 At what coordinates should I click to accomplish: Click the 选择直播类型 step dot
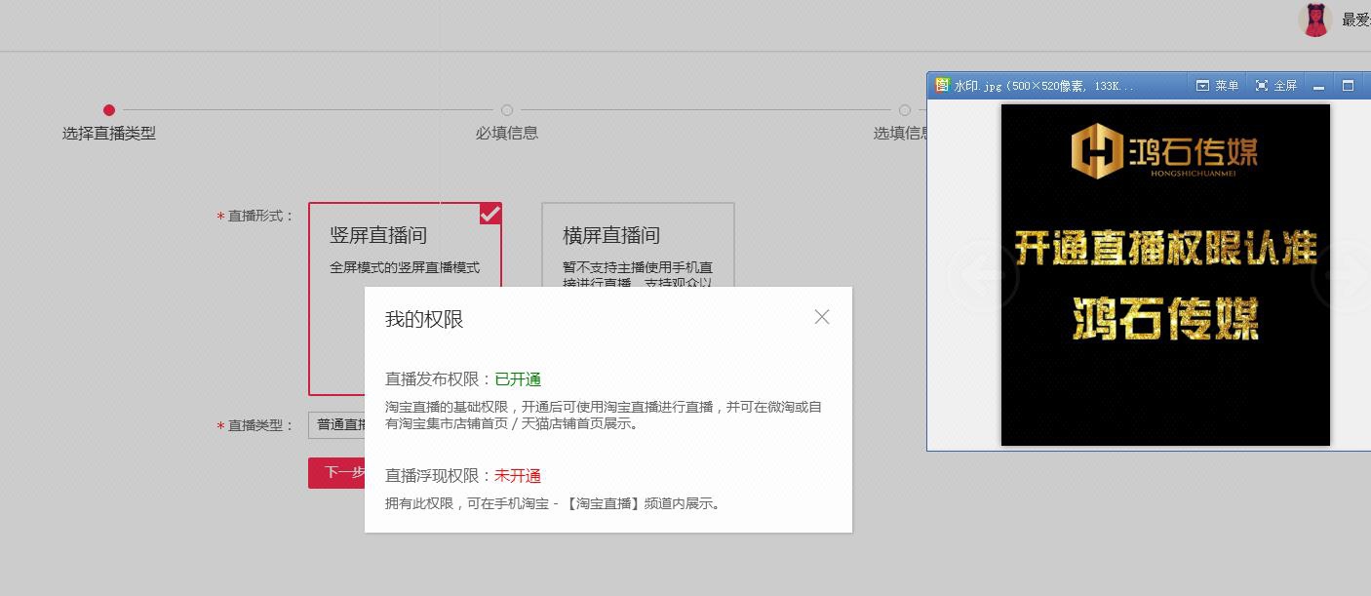click(109, 110)
